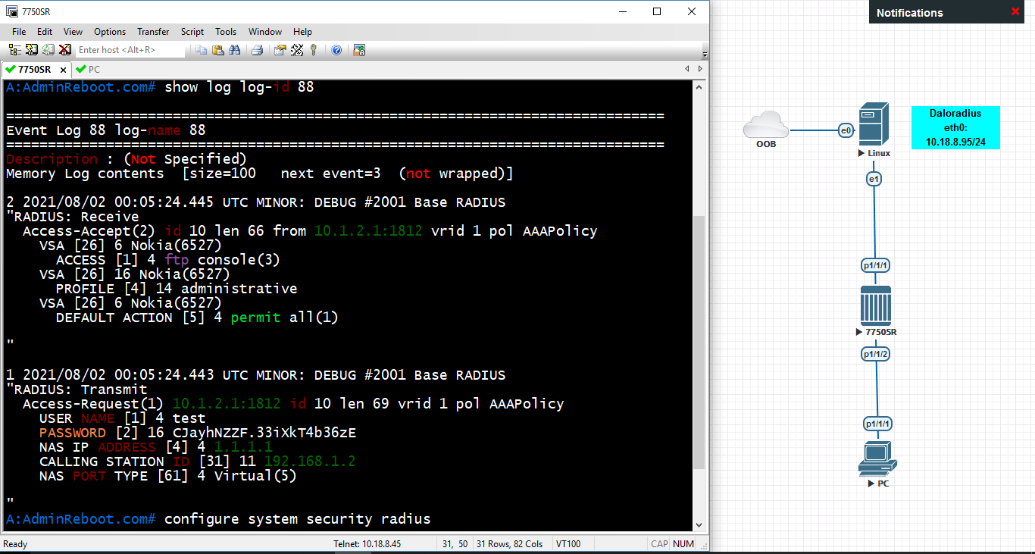Click the Quick Connect lightning icon
The height and width of the screenshot is (554, 1035).
coord(32,50)
